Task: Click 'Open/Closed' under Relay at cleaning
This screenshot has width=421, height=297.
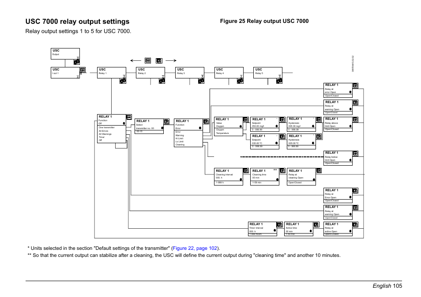Action: pos(295,182)
